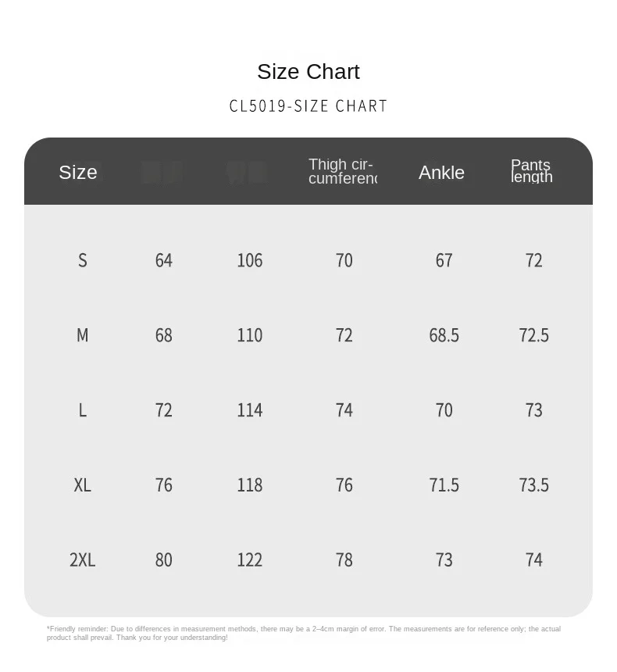Viewport: 617px width, 672px height.
Task: Select the Pants length header
Action: pyautogui.click(x=531, y=171)
